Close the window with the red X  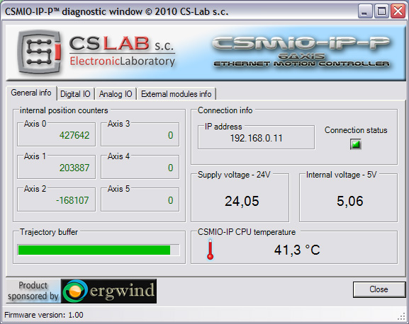point(398,11)
